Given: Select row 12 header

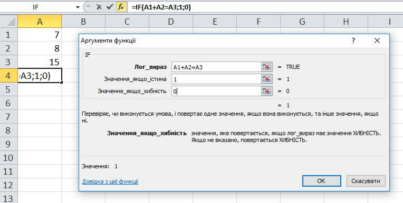Looking at the screenshot, I should 8,185.
